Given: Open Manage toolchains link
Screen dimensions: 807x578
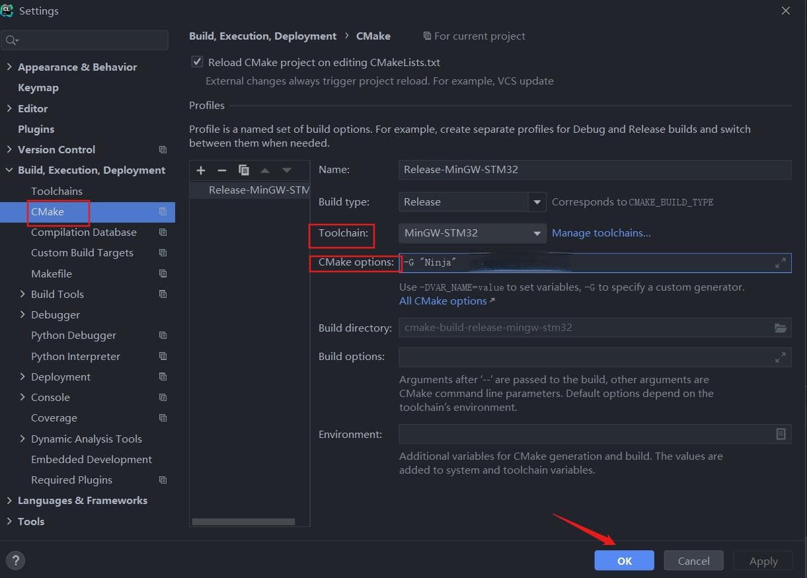Looking at the screenshot, I should tap(601, 233).
